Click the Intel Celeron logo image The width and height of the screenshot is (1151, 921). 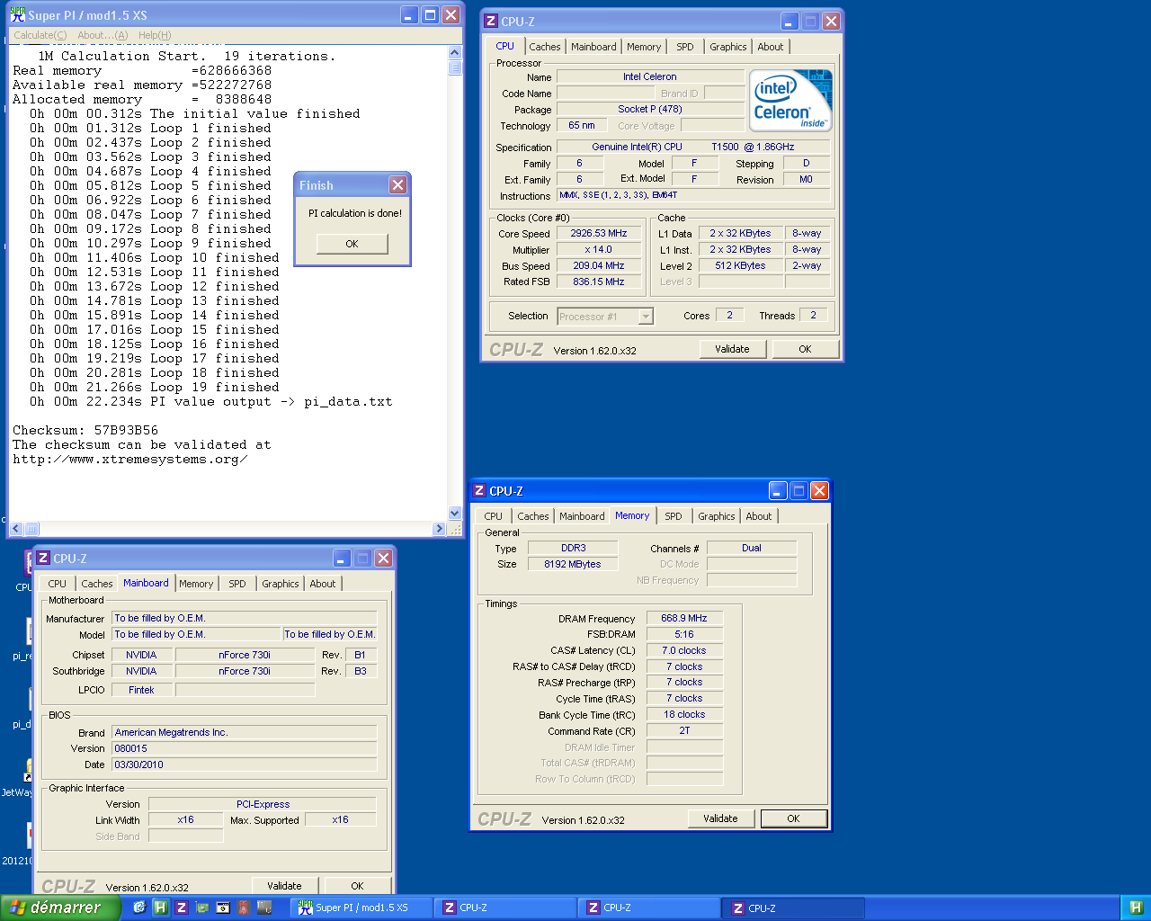791,101
